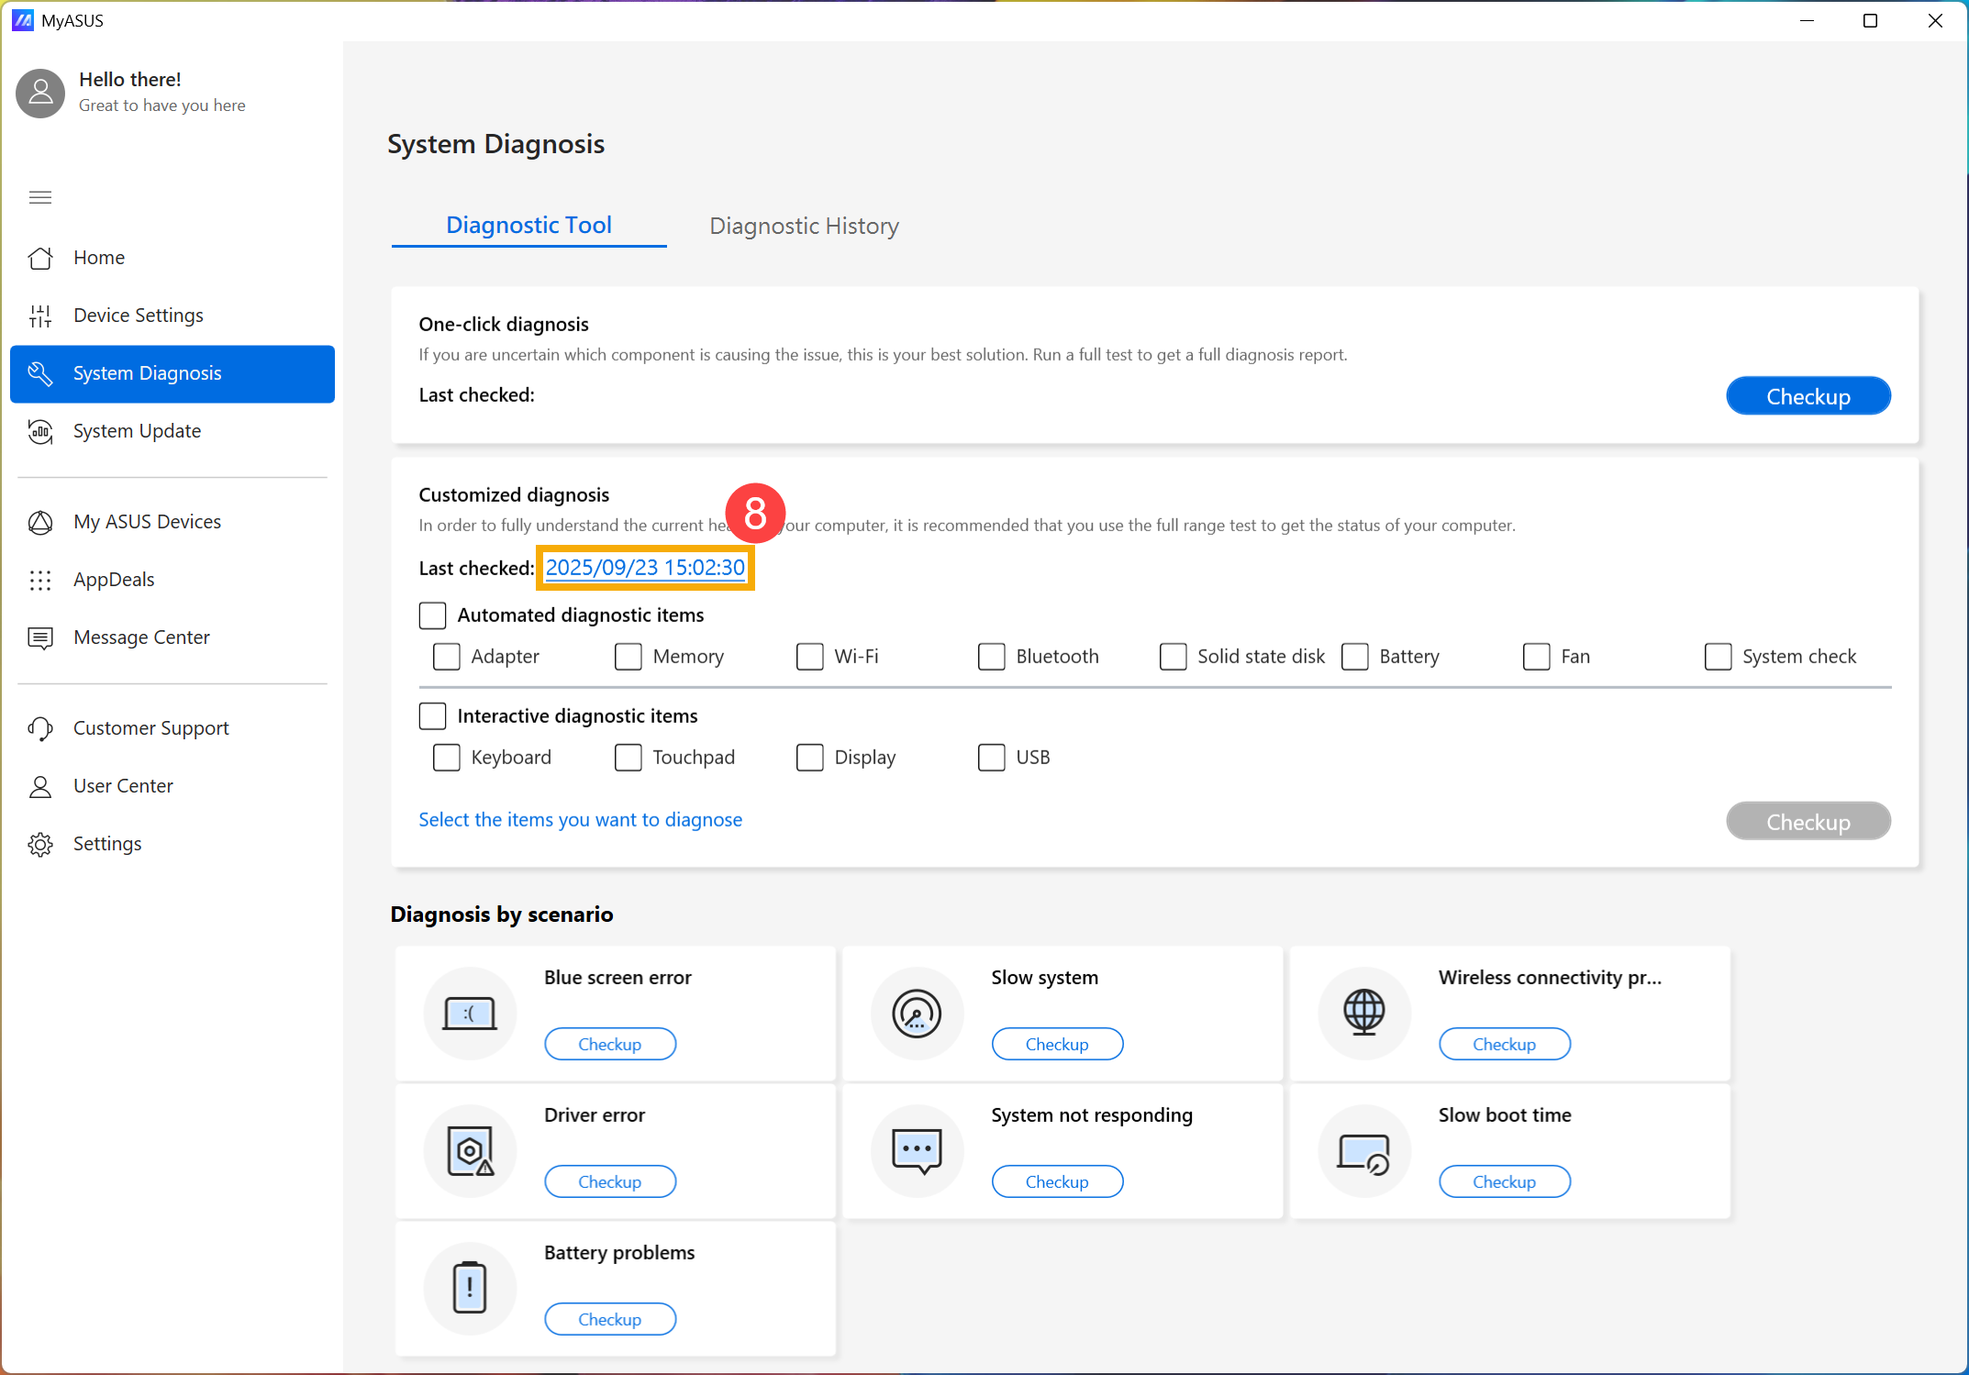This screenshot has width=1969, height=1375.
Task: Click the System Diagnosis wrench icon
Action: [40, 373]
